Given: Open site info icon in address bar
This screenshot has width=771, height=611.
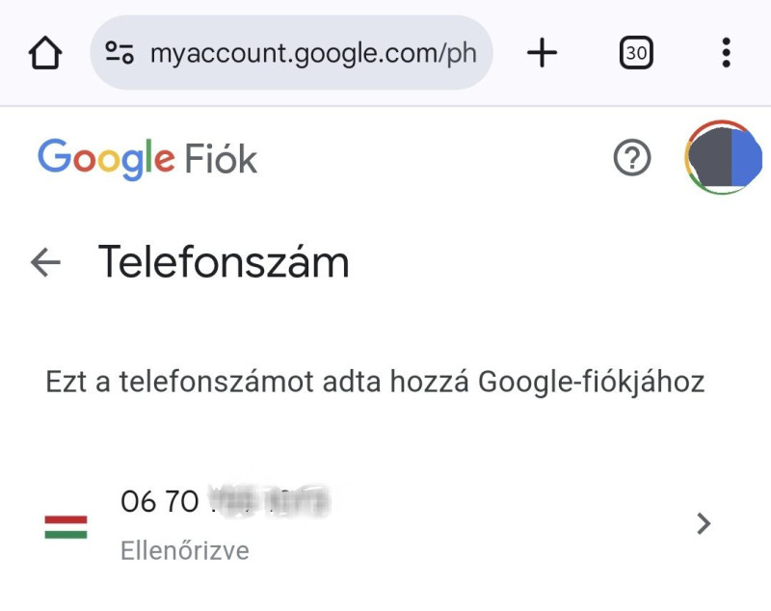Looking at the screenshot, I should (120, 53).
